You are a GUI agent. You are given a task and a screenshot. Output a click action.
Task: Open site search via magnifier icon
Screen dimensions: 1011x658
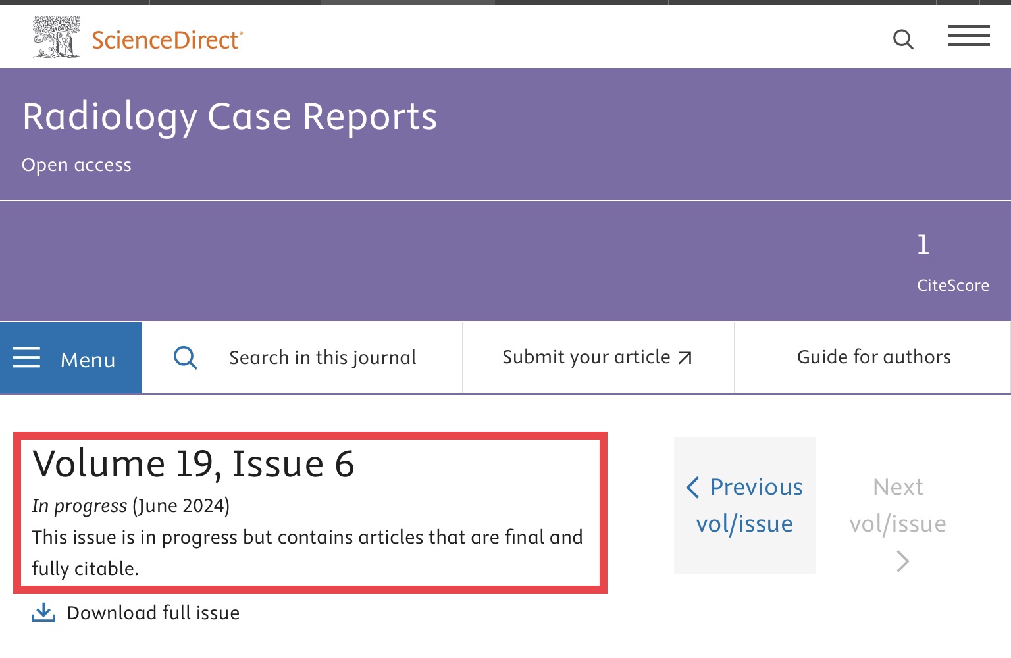(x=903, y=39)
